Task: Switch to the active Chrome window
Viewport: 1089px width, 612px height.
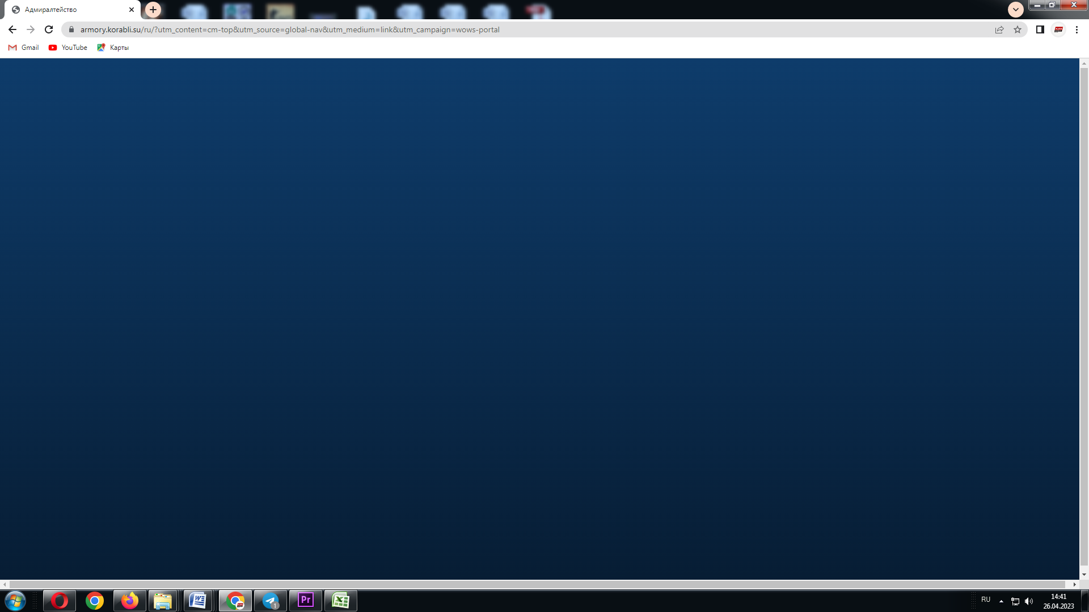Action: pos(235,601)
